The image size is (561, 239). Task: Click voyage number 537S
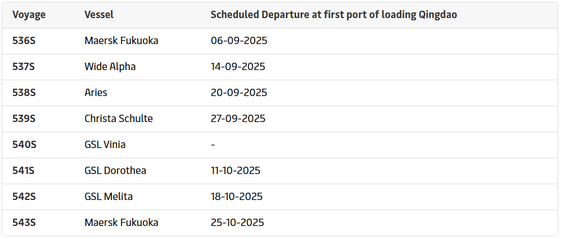click(x=24, y=67)
